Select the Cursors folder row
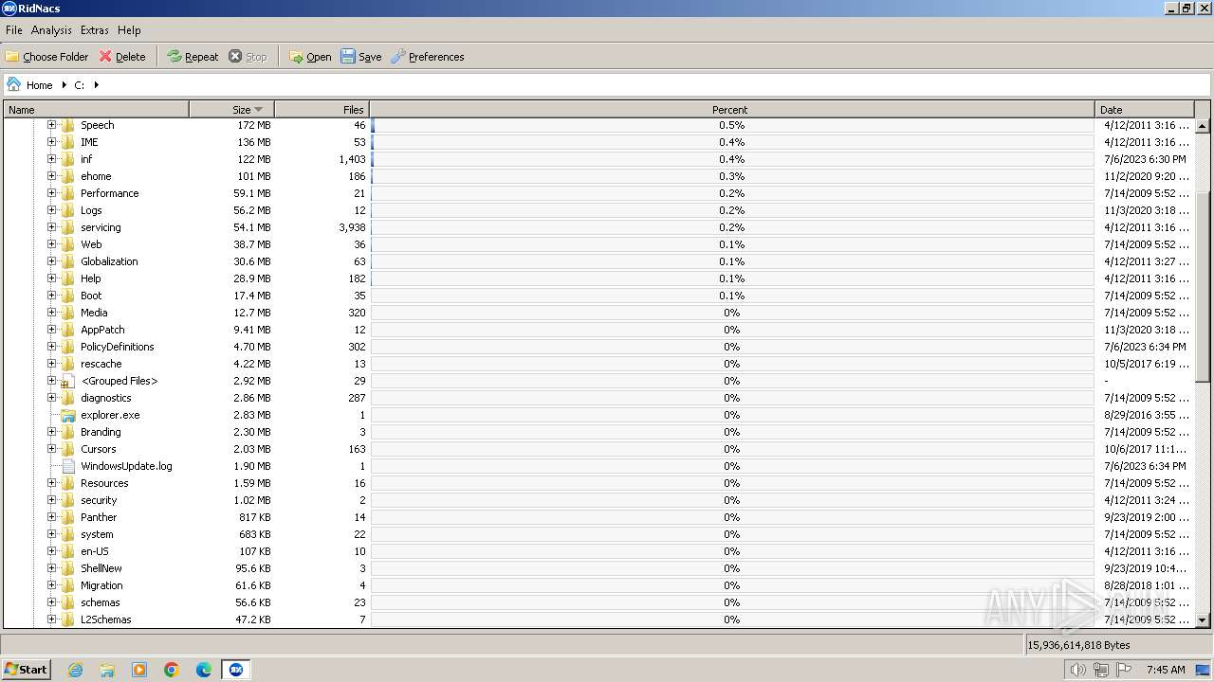Image resolution: width=1214 pixels, height=682 pixels. pyautogui.click(x=599, y=449)
